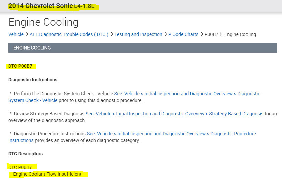Navigate to P Code Charts breadcrumb
Viewport: 282px width, 185px height.
(183, 34)
